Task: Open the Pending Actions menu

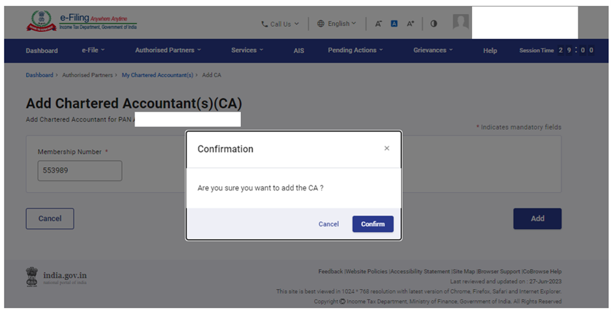Action: click(x=355, y=50)
